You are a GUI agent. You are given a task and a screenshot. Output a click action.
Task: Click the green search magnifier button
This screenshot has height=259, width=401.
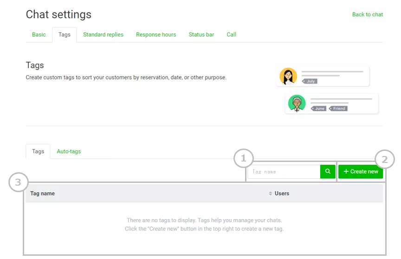(328, 172)
